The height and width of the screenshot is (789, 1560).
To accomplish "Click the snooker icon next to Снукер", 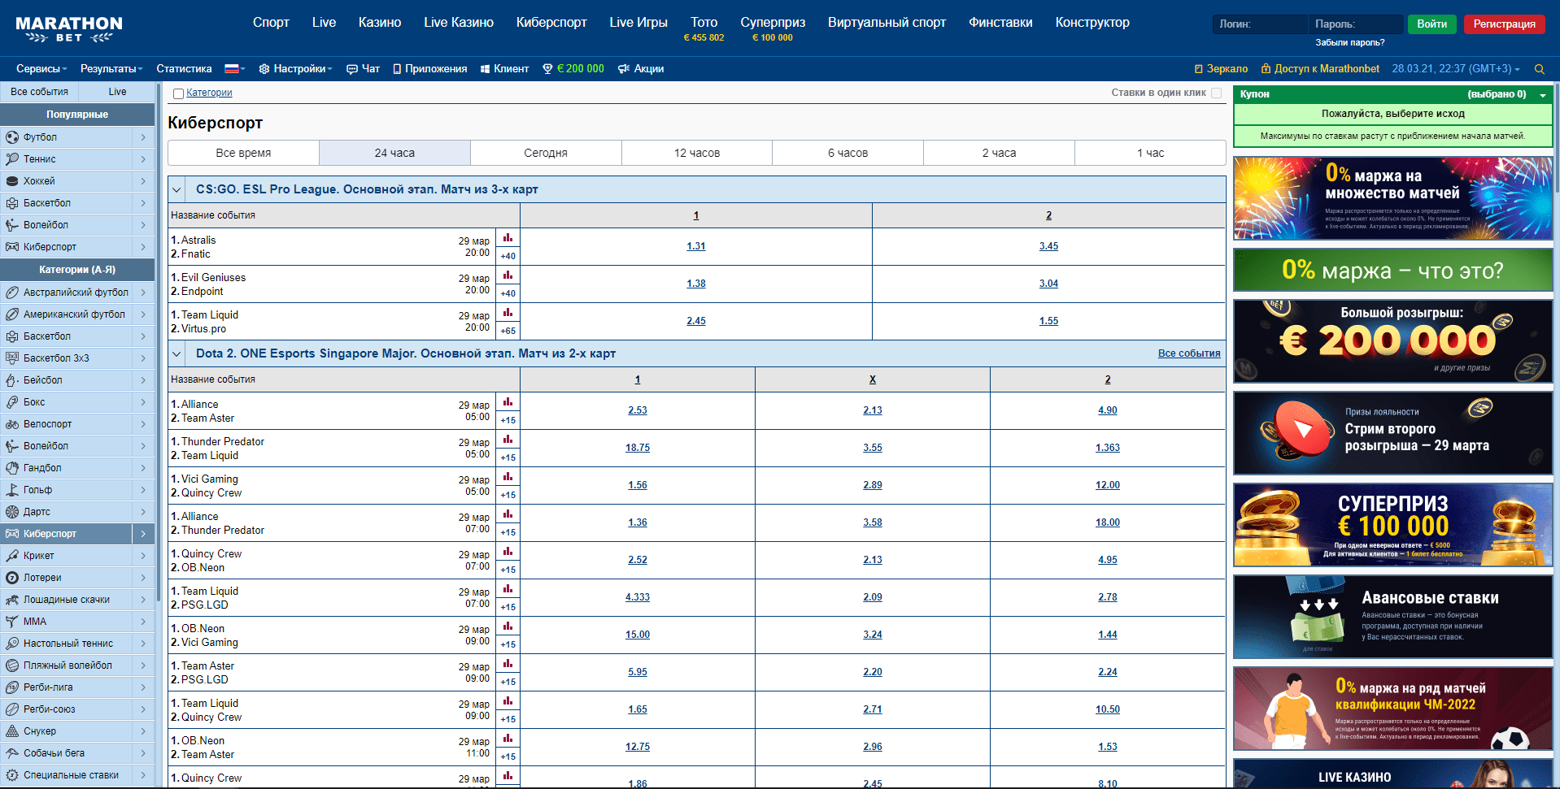I will (x=12, y=731).
